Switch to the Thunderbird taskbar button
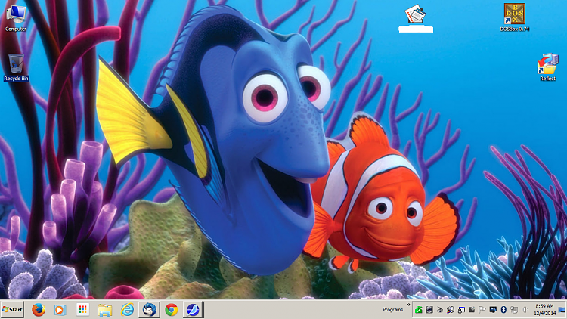 [150, 310]
